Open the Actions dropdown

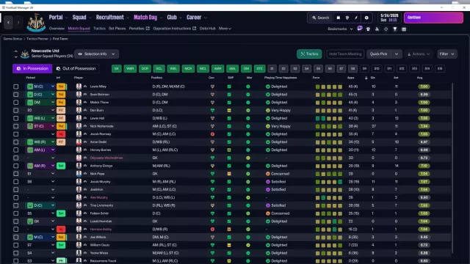pyautogui.click(x=419, y=54)
